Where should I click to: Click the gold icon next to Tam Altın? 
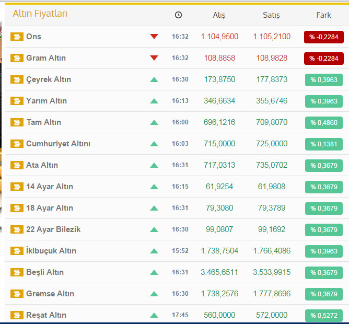pyautogui.click(x=17, y=122)
